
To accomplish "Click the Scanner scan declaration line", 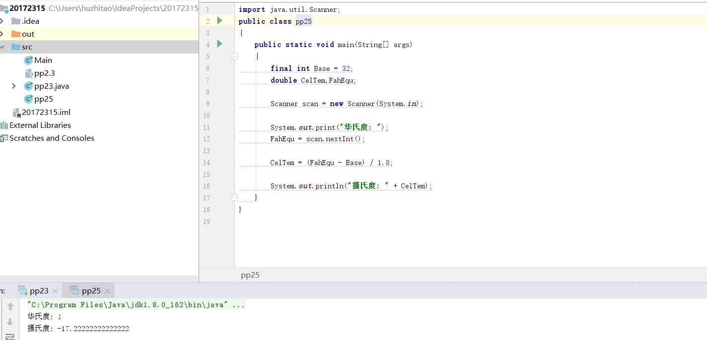I will coord(347,104).
